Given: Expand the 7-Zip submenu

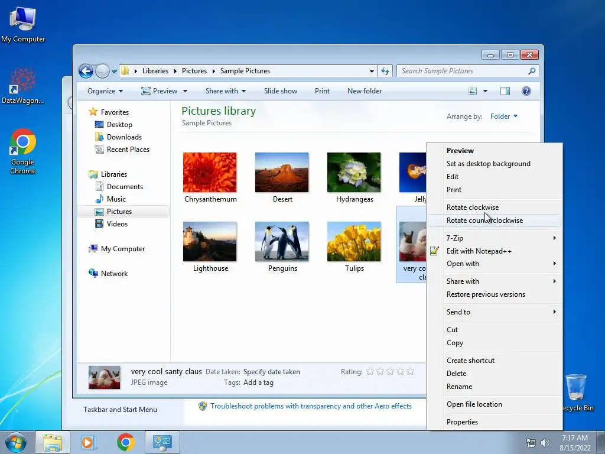Looking at the screenshot, I should pos(495,238).
